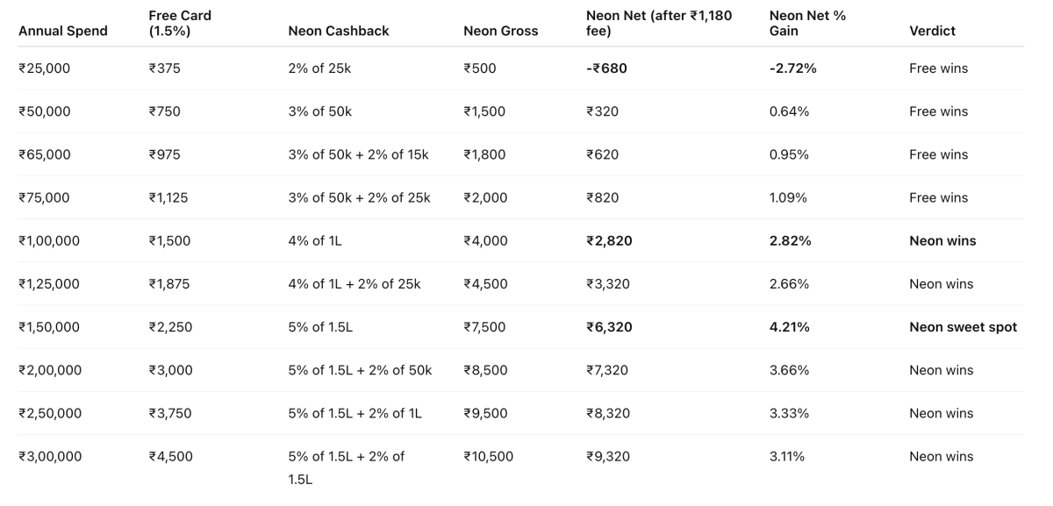Click the Annual Spend column header
The width and height of the screenshot is (1053, 506).
tap(63, 31)
